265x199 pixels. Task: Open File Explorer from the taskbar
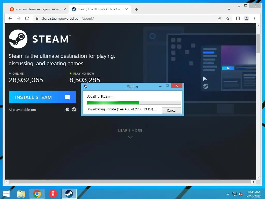[x=21, y=194]
